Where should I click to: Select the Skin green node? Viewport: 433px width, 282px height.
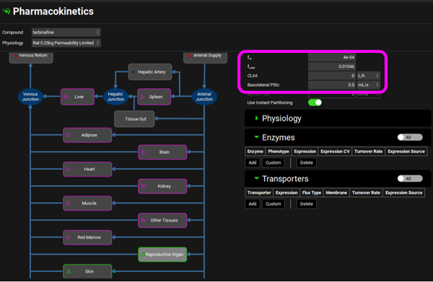click(x=87, y=271)
